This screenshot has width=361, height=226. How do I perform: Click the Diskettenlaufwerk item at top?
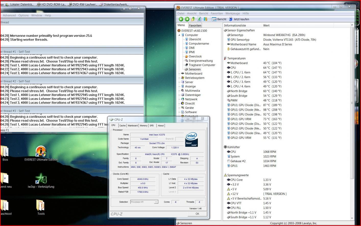[114, 4]
